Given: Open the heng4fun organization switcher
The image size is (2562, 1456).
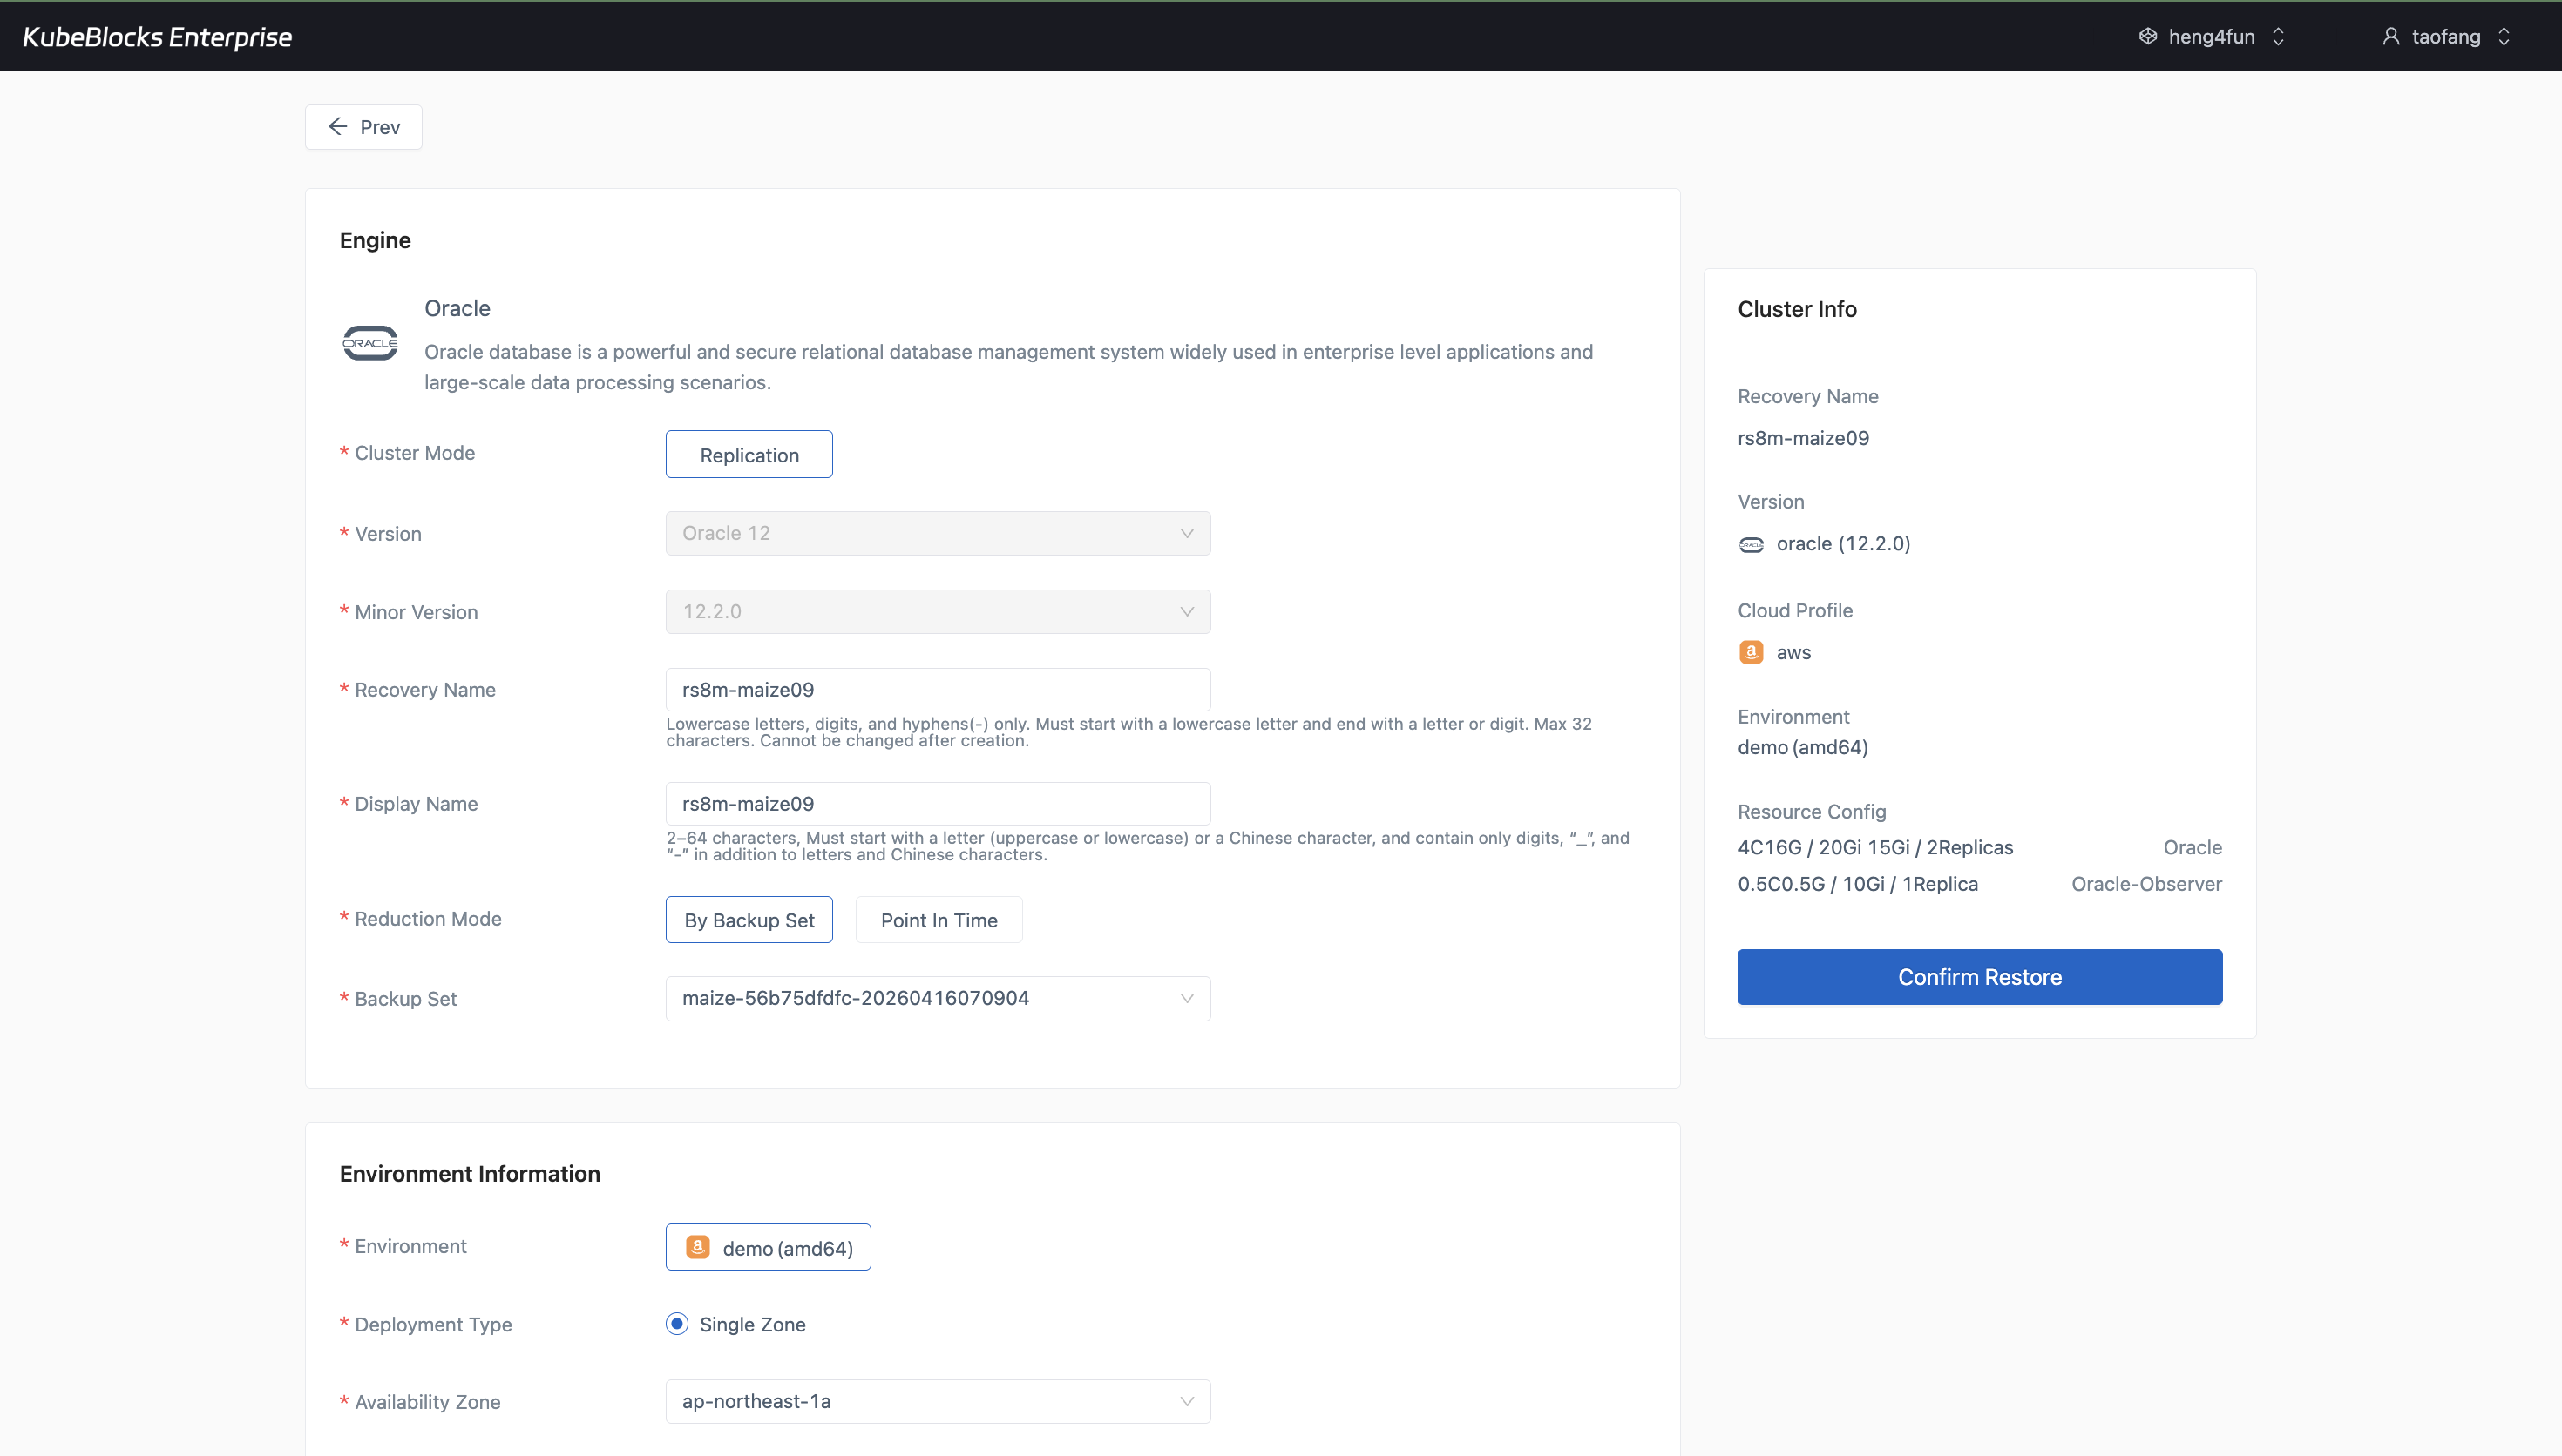Looking at the screenshot, I should [2211, 37].
